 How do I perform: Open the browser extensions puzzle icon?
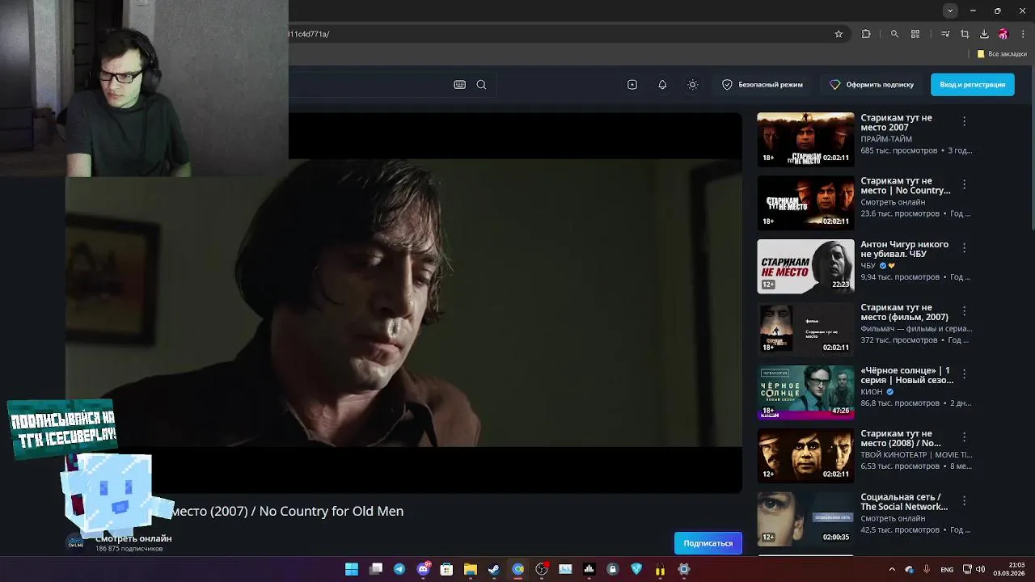866,34
